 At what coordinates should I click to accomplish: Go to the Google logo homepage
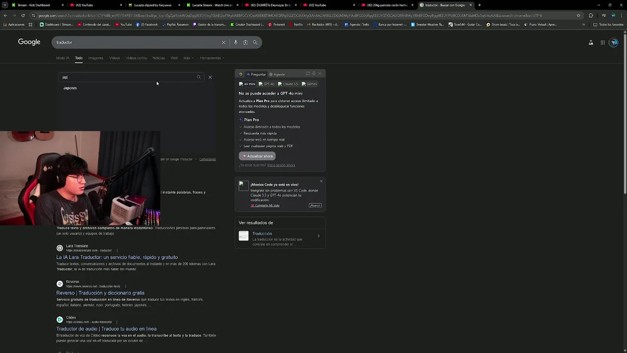(x=29, y=42)
